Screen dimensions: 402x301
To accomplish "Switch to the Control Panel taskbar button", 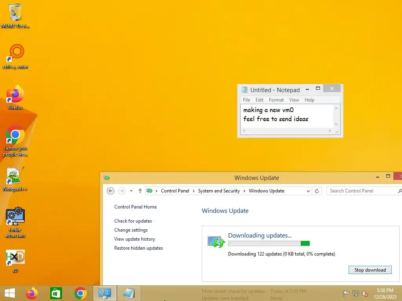I will pyautogui.click(x=104, y=293).
